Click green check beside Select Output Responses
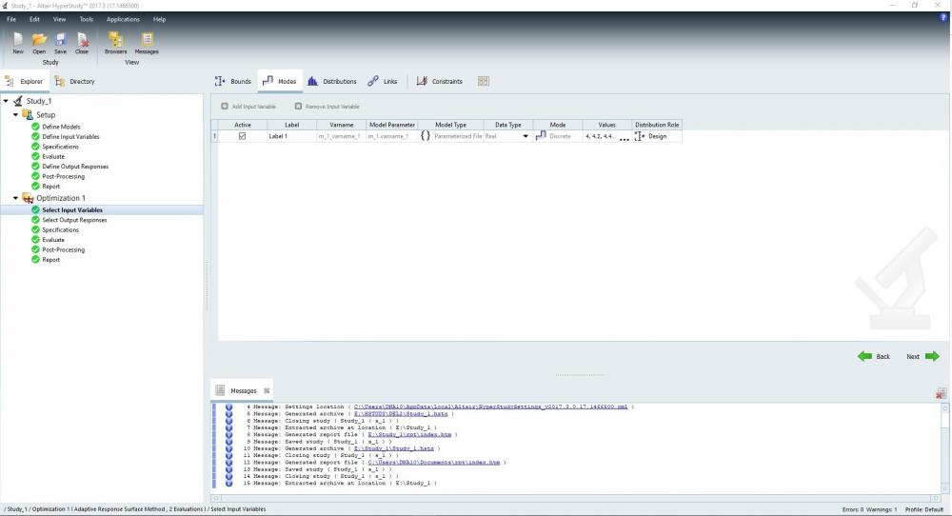The width and height of the screenshot is (952, 516). pyautogui.click(x=35, y=220)
